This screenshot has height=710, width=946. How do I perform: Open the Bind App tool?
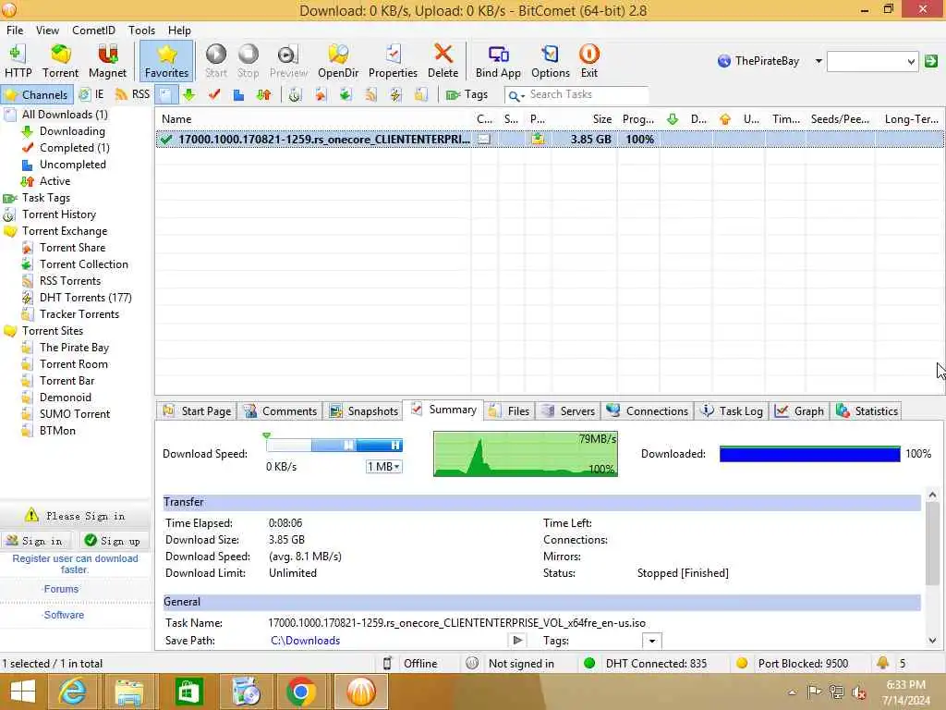pyautogui.click(x=498, y=61)
